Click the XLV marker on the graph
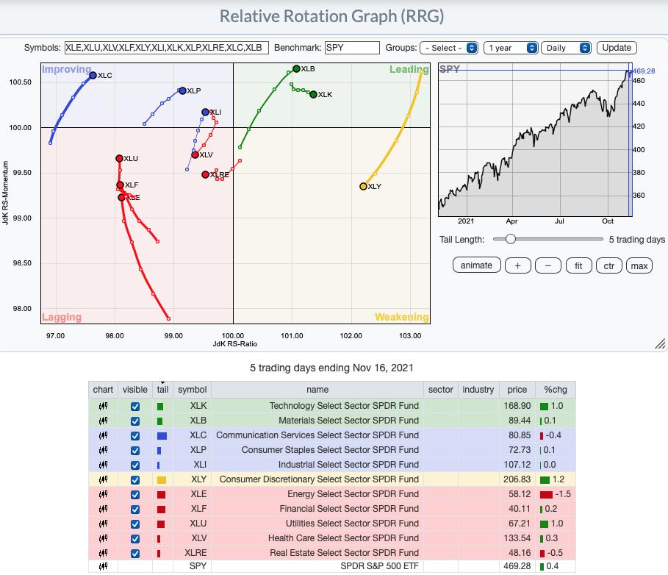The width and height of the screenshot is (668, 575). coord(195,154)
